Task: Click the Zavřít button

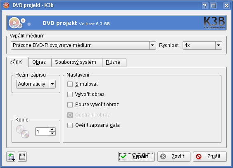Action: (174, 156)
